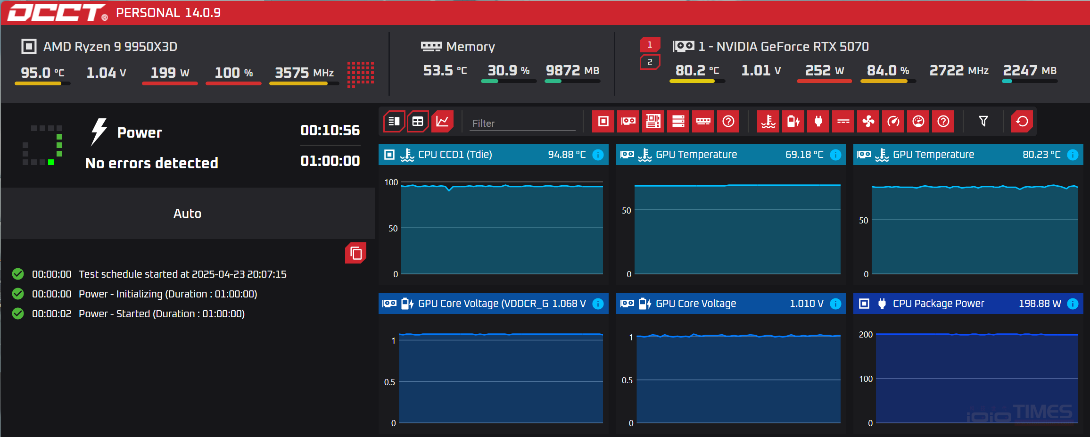Copy the log with the red copy icon

(x=356, y=254)
